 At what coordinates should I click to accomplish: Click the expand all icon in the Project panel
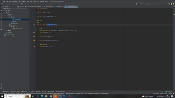(21, 7)
